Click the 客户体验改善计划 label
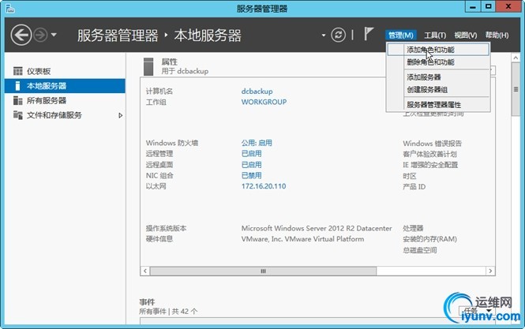525x329 pixels. tap(429, 155)
